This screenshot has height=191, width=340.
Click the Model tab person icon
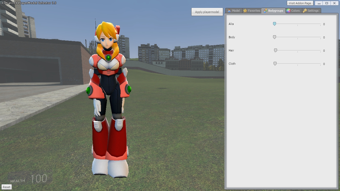pos(229,11)
